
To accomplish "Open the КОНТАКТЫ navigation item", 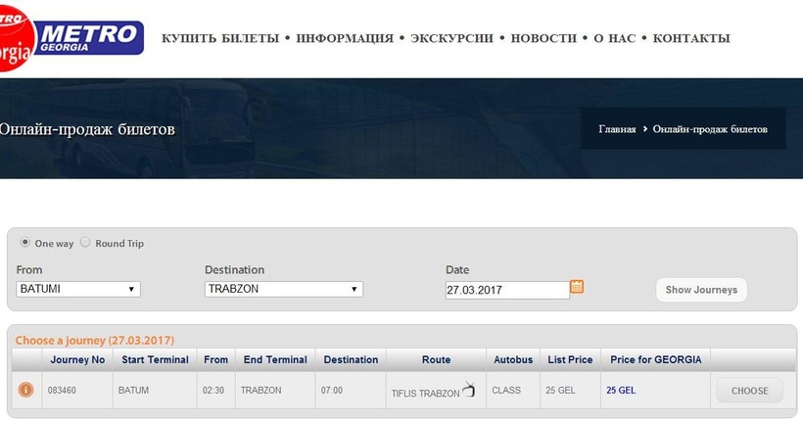I will click(691, 38).
